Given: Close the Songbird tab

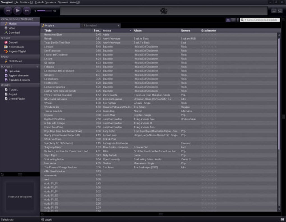Looking at the screenshot, I should 119,25.
